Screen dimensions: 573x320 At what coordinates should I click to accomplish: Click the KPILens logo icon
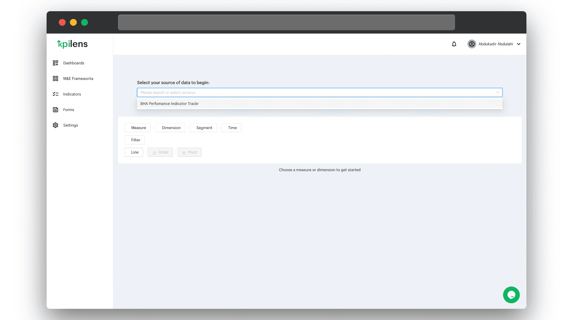click(72, 44)
